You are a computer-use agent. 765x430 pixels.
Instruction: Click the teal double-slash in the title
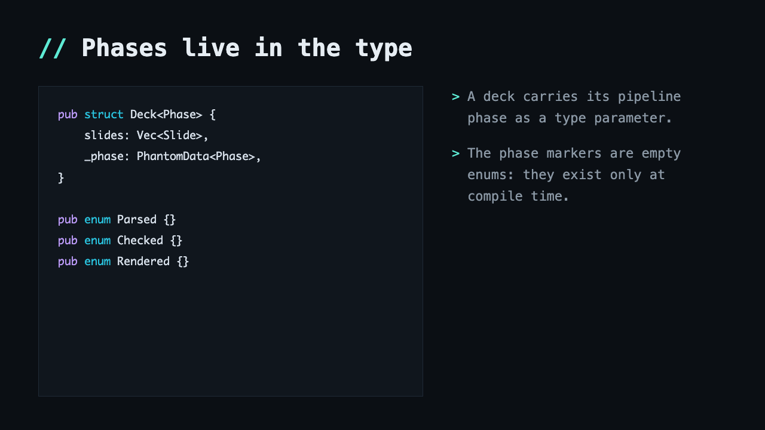pos(53,48)
